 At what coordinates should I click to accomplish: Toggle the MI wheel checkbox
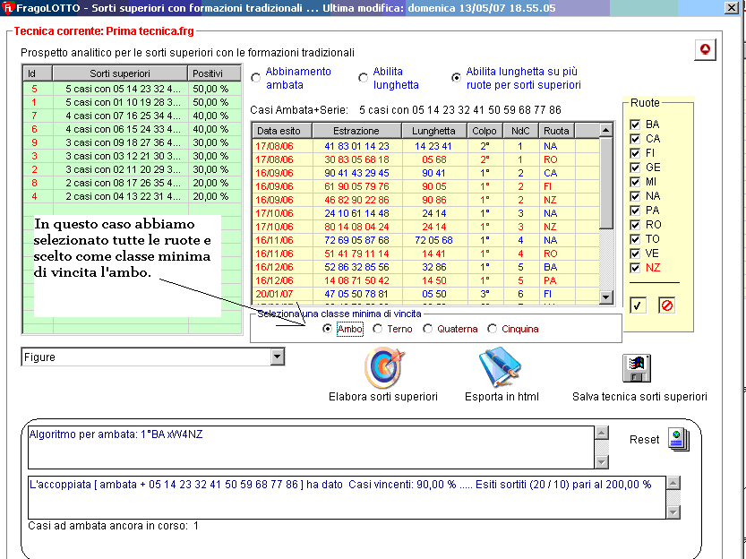point(635,182)
